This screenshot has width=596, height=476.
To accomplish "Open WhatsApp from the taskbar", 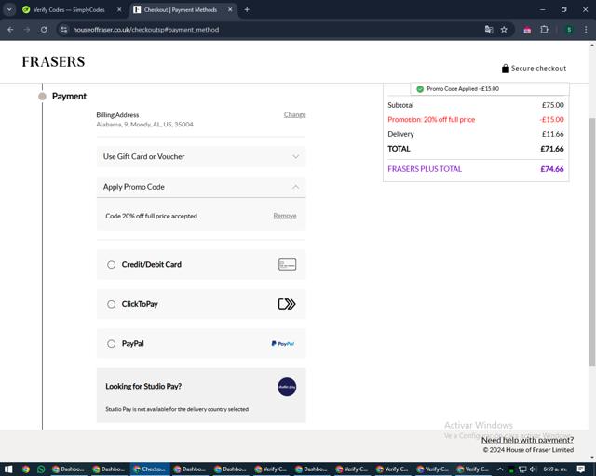I will click(x=41, y=469).
